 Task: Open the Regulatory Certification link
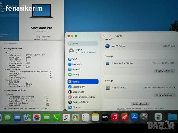(154, 108)
